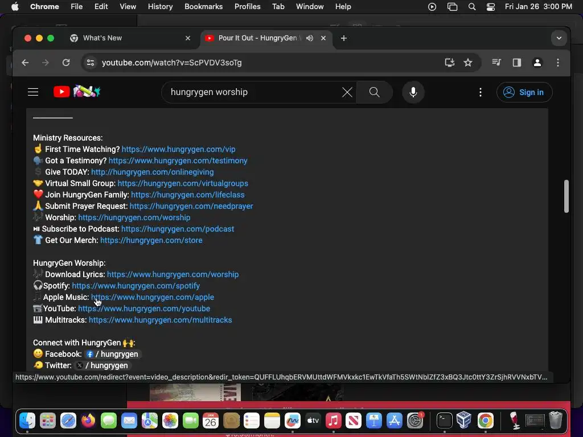Image resolution: width=583 pixels, height=437 pixels.
Task: Close the What's New tab
Action: click(188, 38)
